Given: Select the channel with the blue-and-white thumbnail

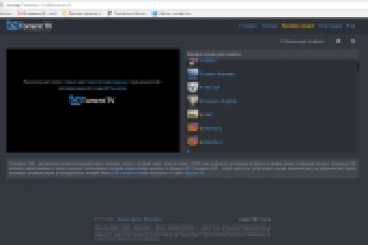Looking at the screenshot, I should click(x=211, y=74).
